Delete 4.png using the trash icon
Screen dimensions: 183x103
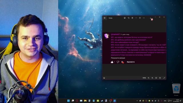click(132, 18)
